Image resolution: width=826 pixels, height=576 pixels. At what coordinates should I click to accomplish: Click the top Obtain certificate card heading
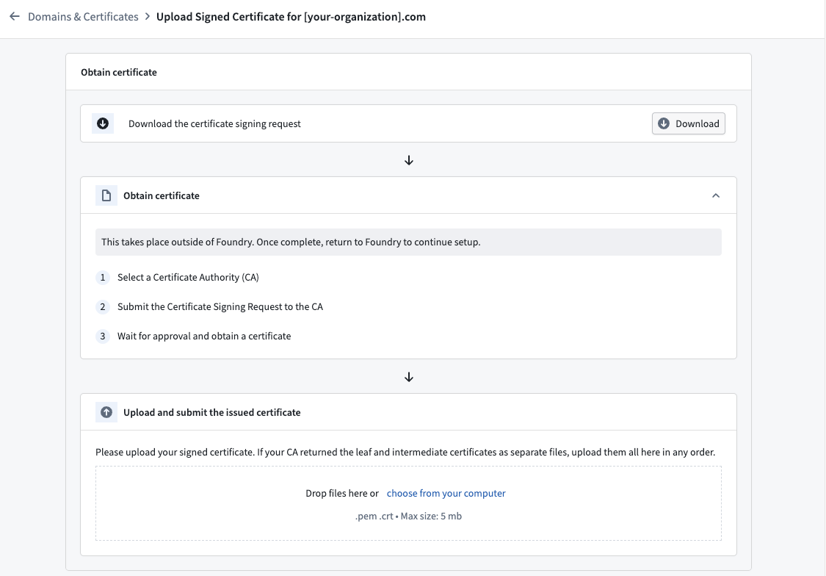tap(118, 72)
